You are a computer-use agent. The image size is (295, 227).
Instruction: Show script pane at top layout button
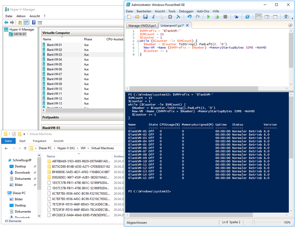tap(259, 17)
